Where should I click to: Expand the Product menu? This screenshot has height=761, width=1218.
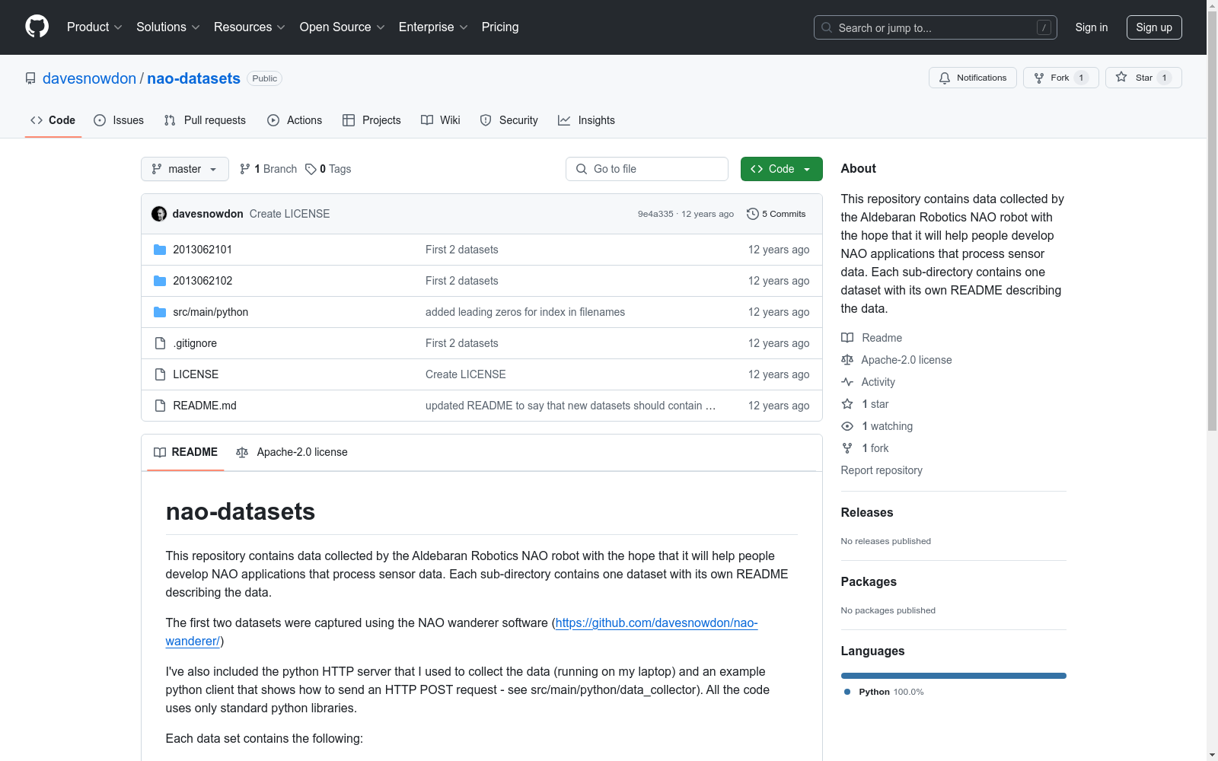tap(94, 27)
